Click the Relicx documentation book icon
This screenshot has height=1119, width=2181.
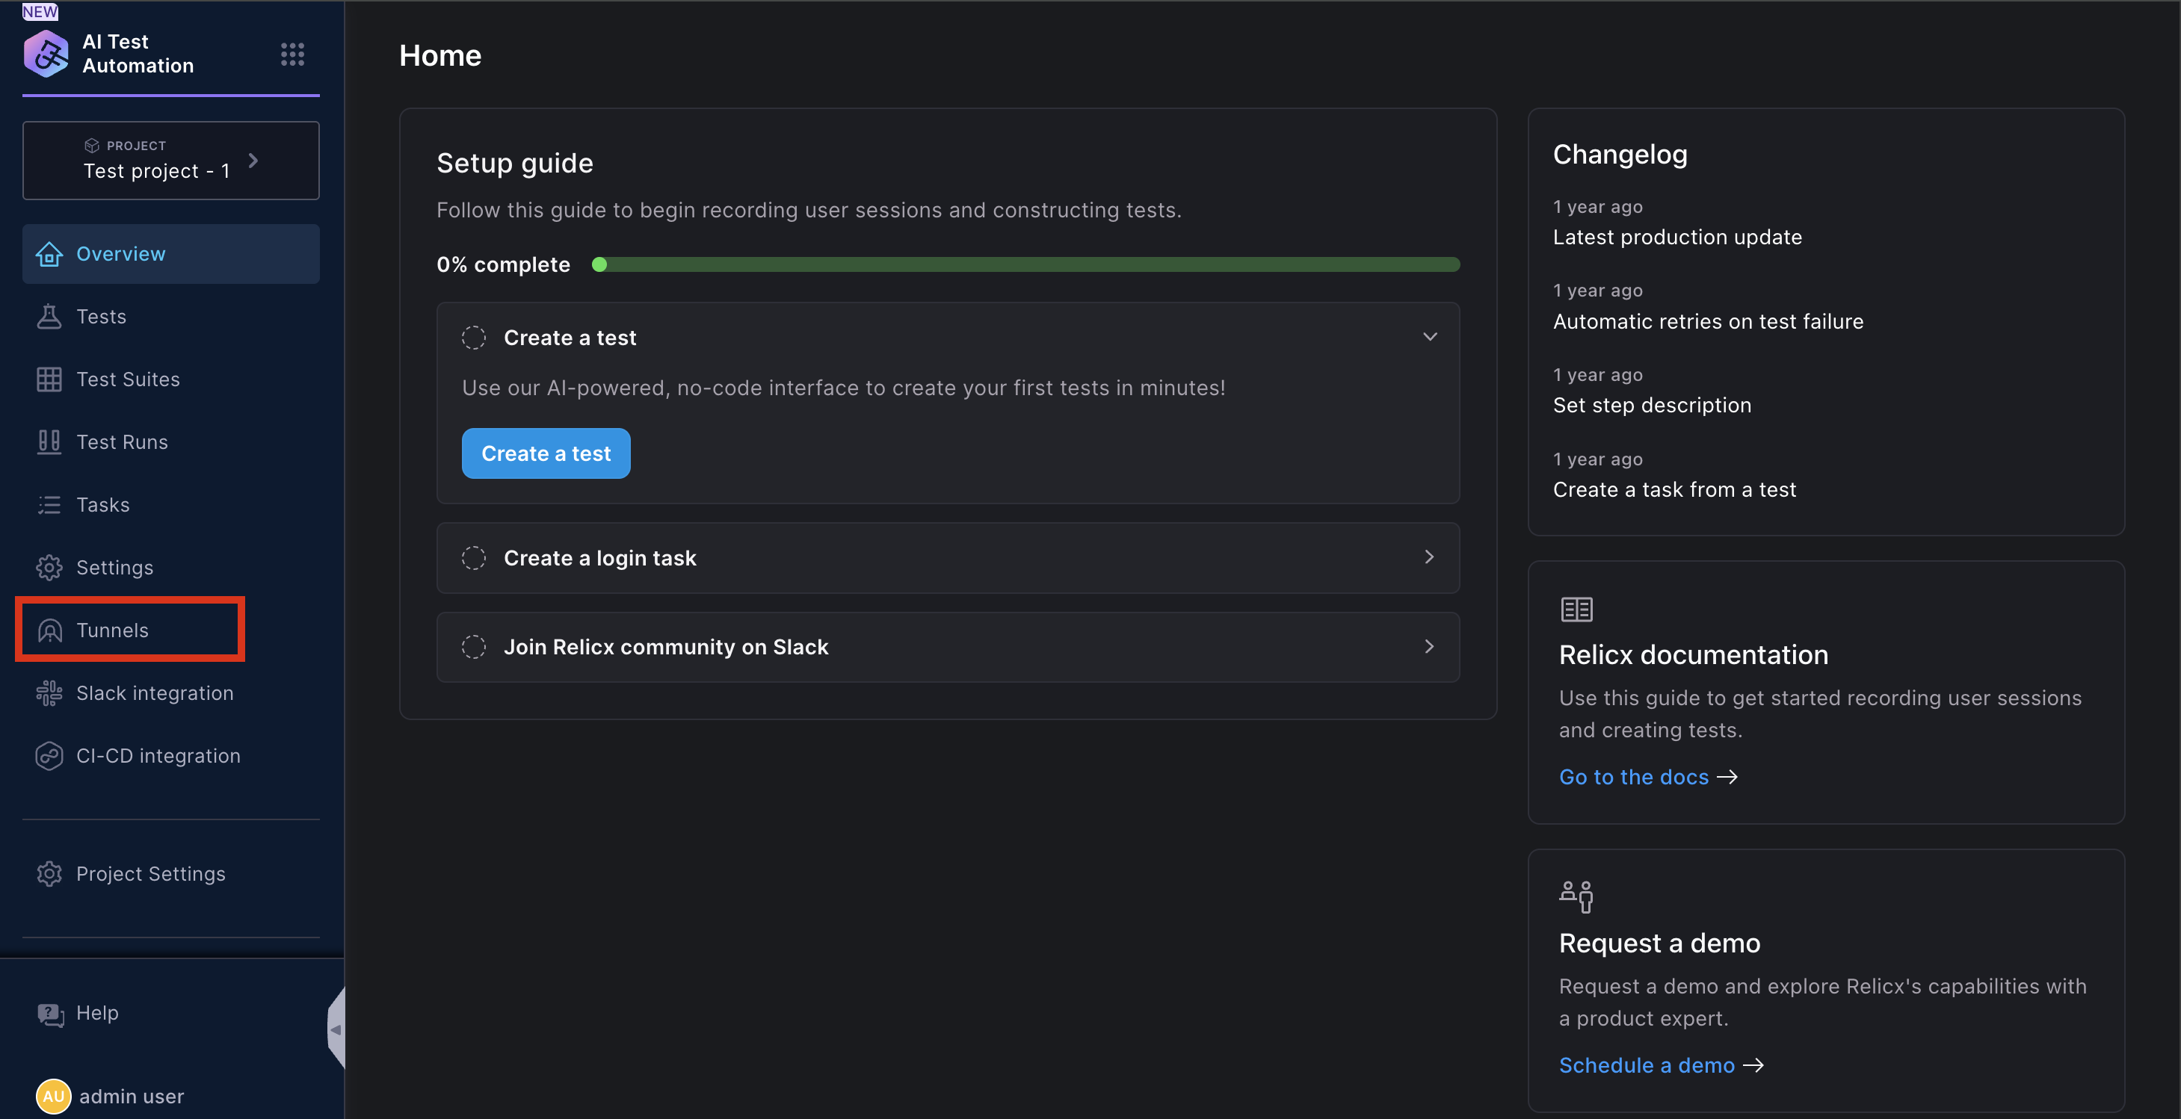point(1576,610)
